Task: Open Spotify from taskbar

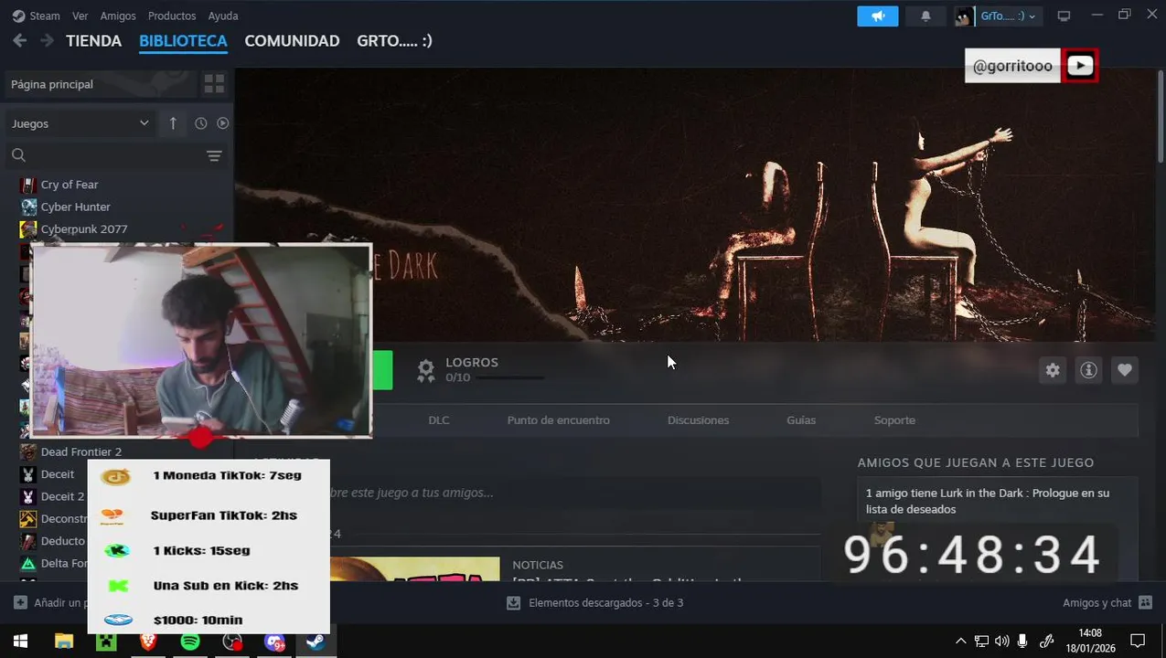Action: click(190, 642)
